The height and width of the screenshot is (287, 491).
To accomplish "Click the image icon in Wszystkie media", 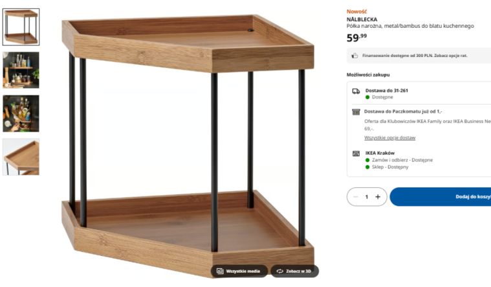I will 220,271.
